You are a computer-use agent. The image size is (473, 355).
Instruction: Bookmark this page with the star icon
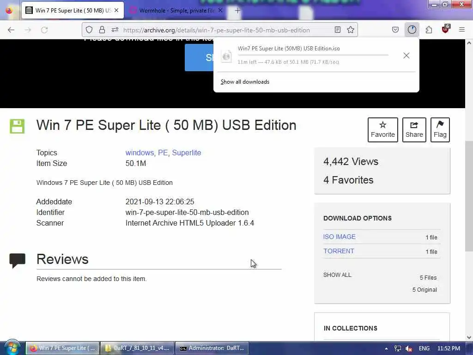click(351, 30)
